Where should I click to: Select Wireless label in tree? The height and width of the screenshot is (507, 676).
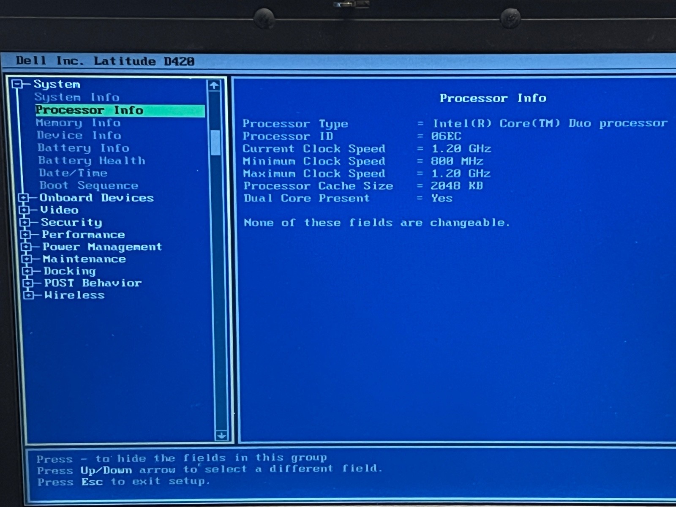point(74,295)
